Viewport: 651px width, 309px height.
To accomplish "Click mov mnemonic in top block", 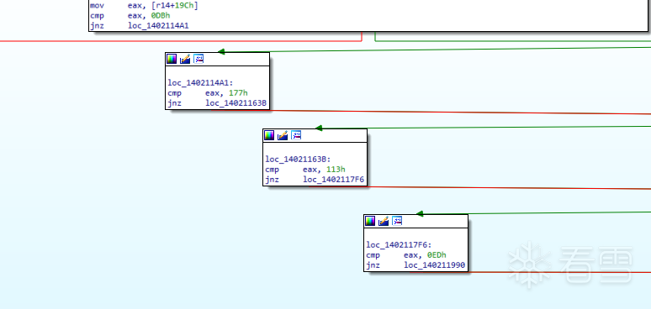I will click(97, 6).
